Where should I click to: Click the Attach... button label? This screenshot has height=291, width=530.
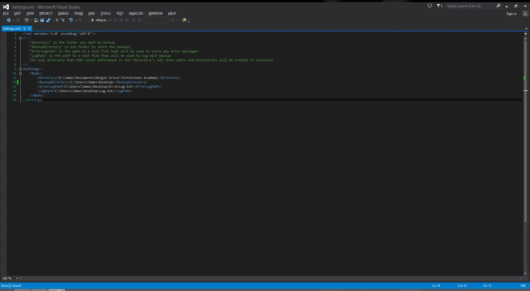[x=102, y=20]
